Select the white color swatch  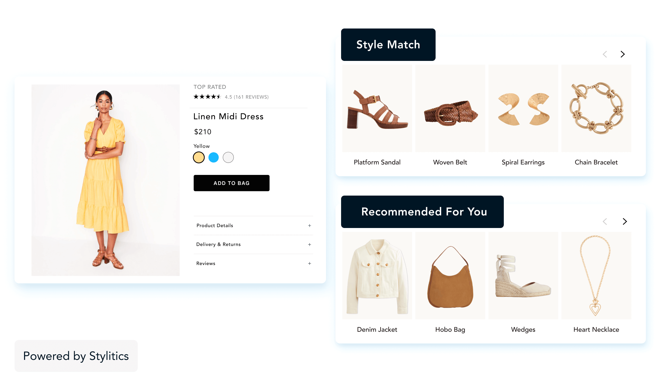pyautogui.click(x=228, y=158)
